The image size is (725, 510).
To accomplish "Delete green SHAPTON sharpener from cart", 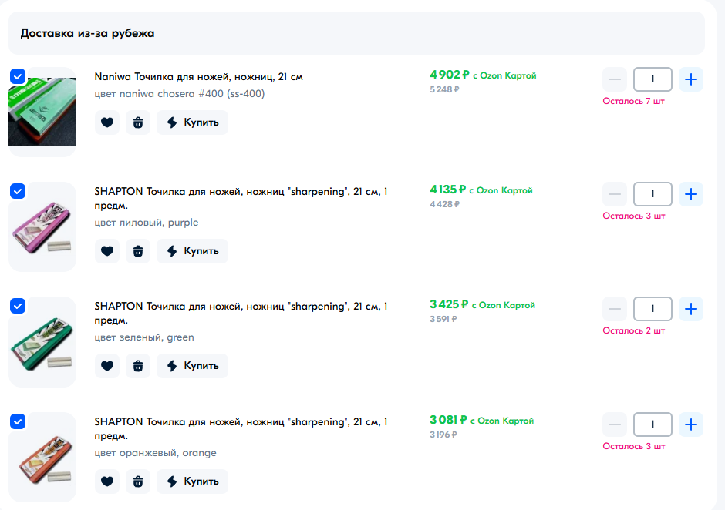I will click(x=138, y=366).
